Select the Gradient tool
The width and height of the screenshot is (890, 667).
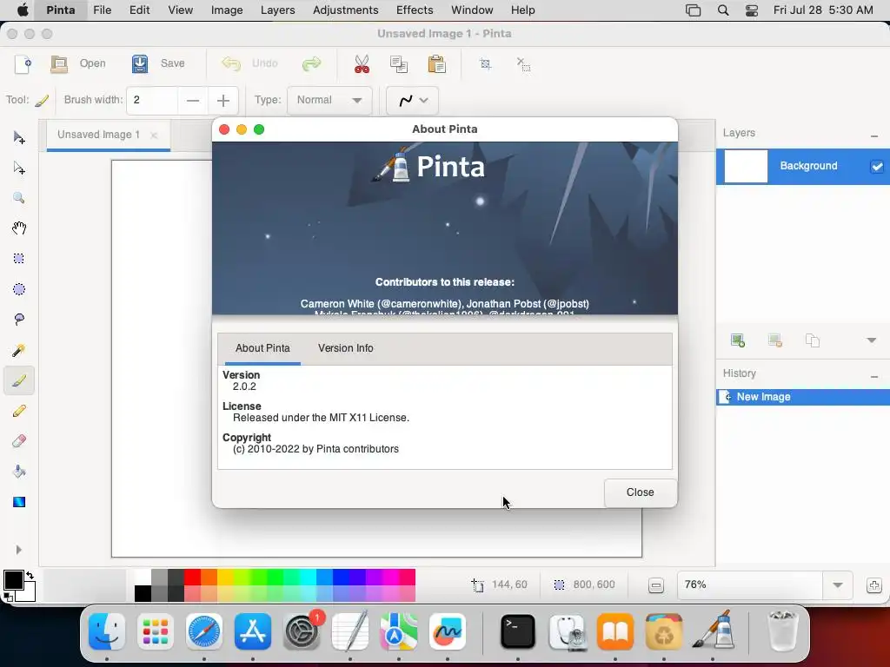[19, 502]
